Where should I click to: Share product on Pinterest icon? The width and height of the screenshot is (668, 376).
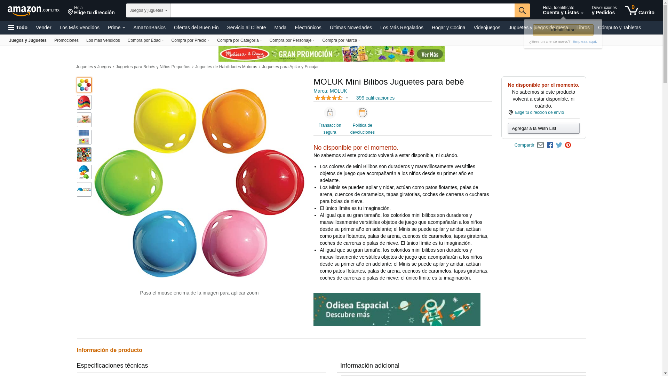click(568, 145)
